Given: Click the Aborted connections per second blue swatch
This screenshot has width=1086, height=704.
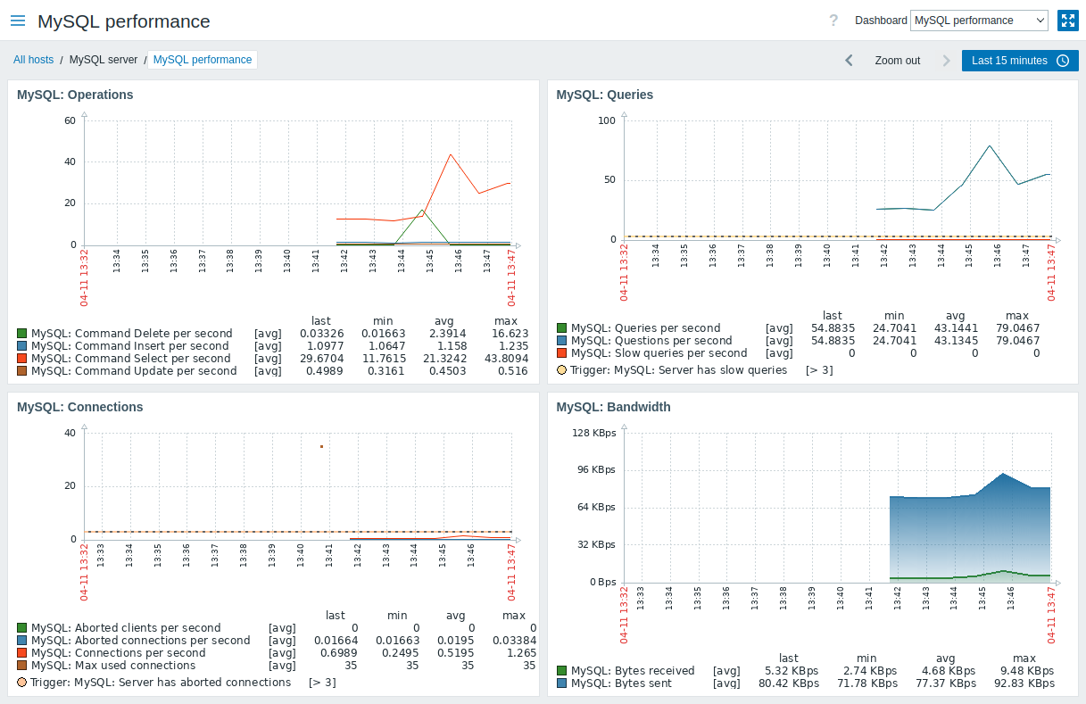Looking at the screenshot, I should [x=22, y=641].
